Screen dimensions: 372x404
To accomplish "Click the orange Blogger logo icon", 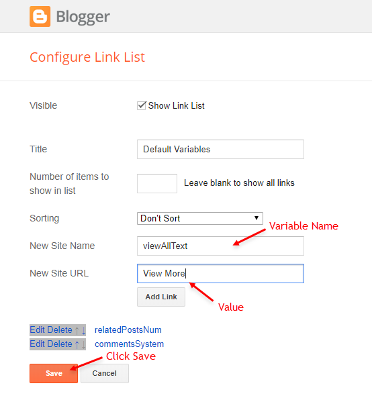I will pyautogui.click(x=40, y=17).
